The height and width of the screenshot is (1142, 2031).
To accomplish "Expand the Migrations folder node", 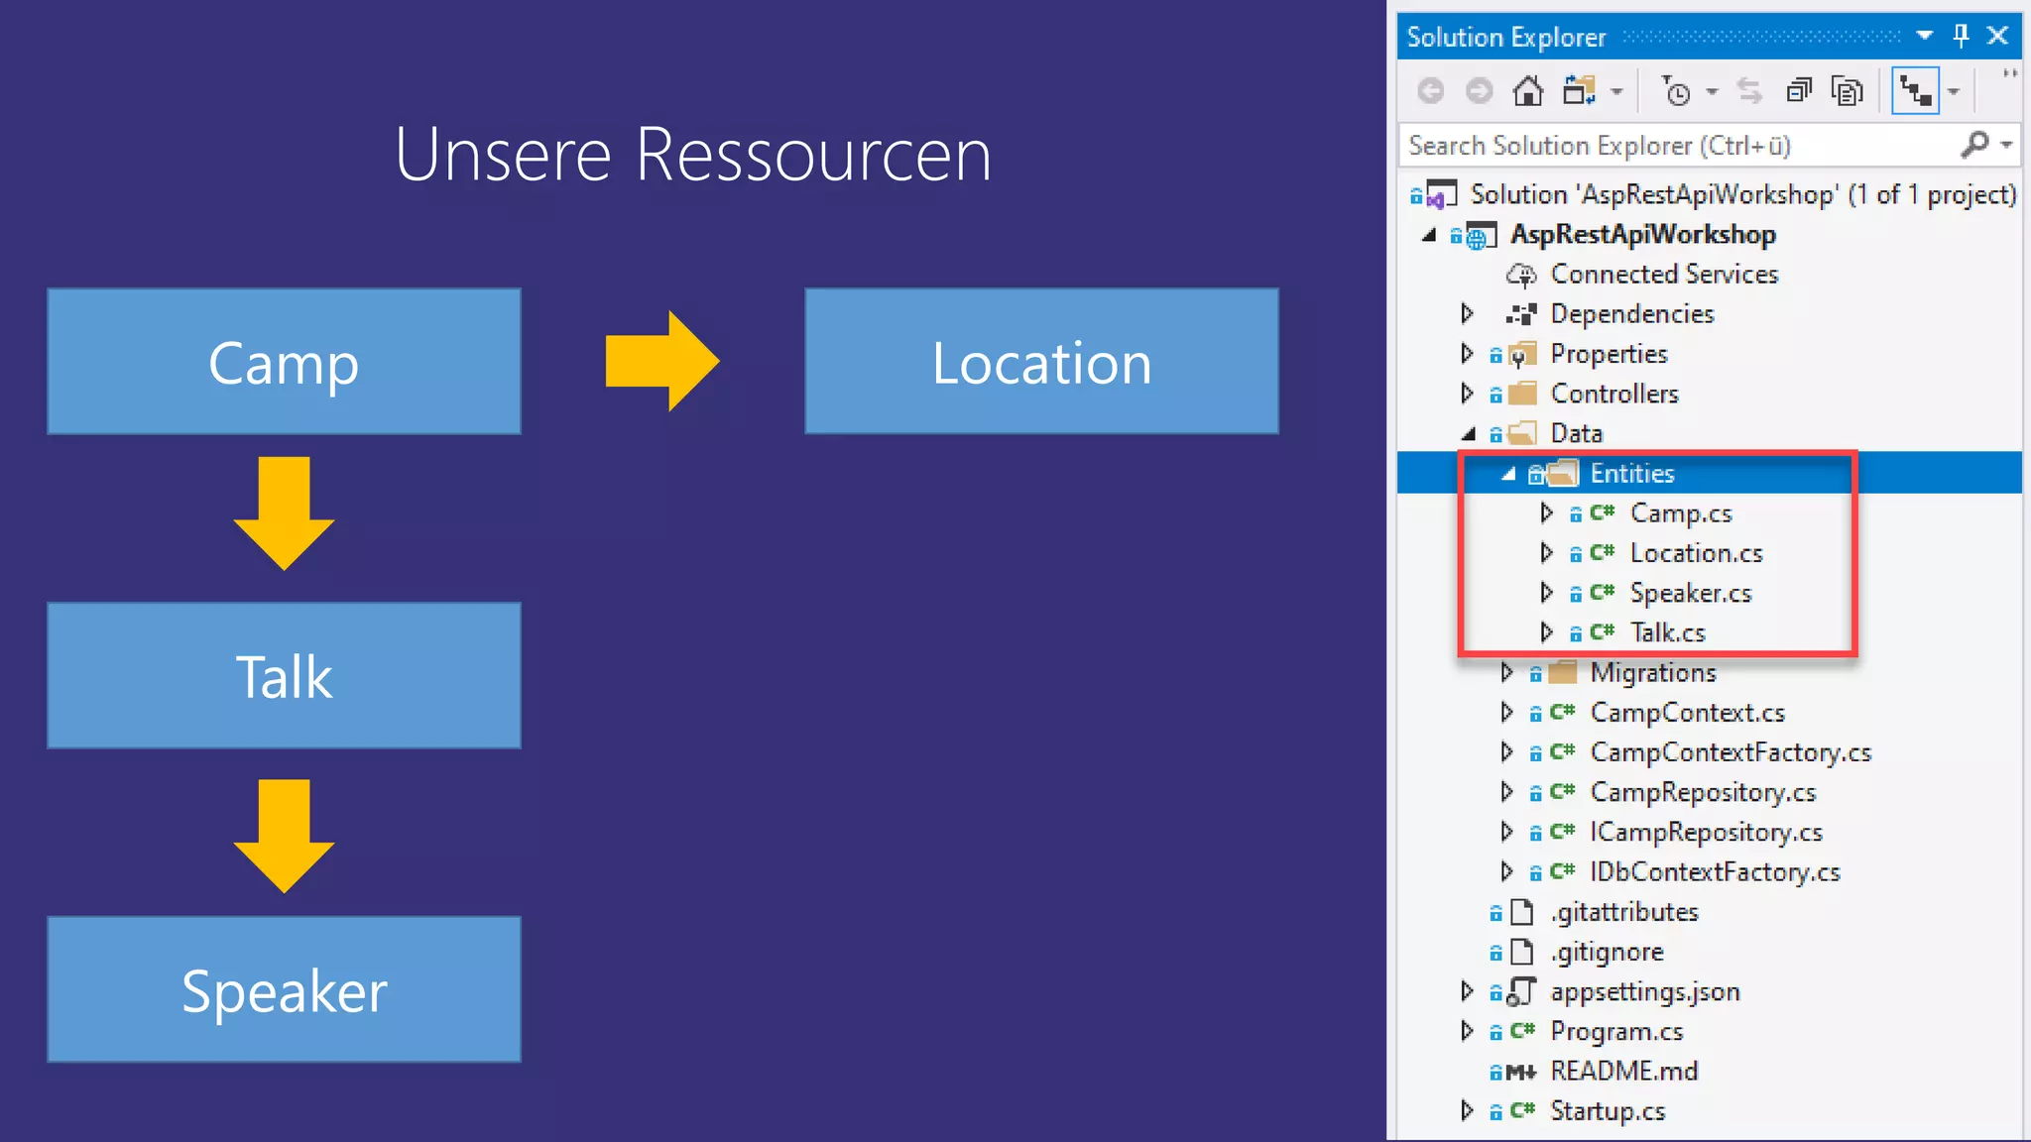I will pyautogui.click(x=1507, y=672).
